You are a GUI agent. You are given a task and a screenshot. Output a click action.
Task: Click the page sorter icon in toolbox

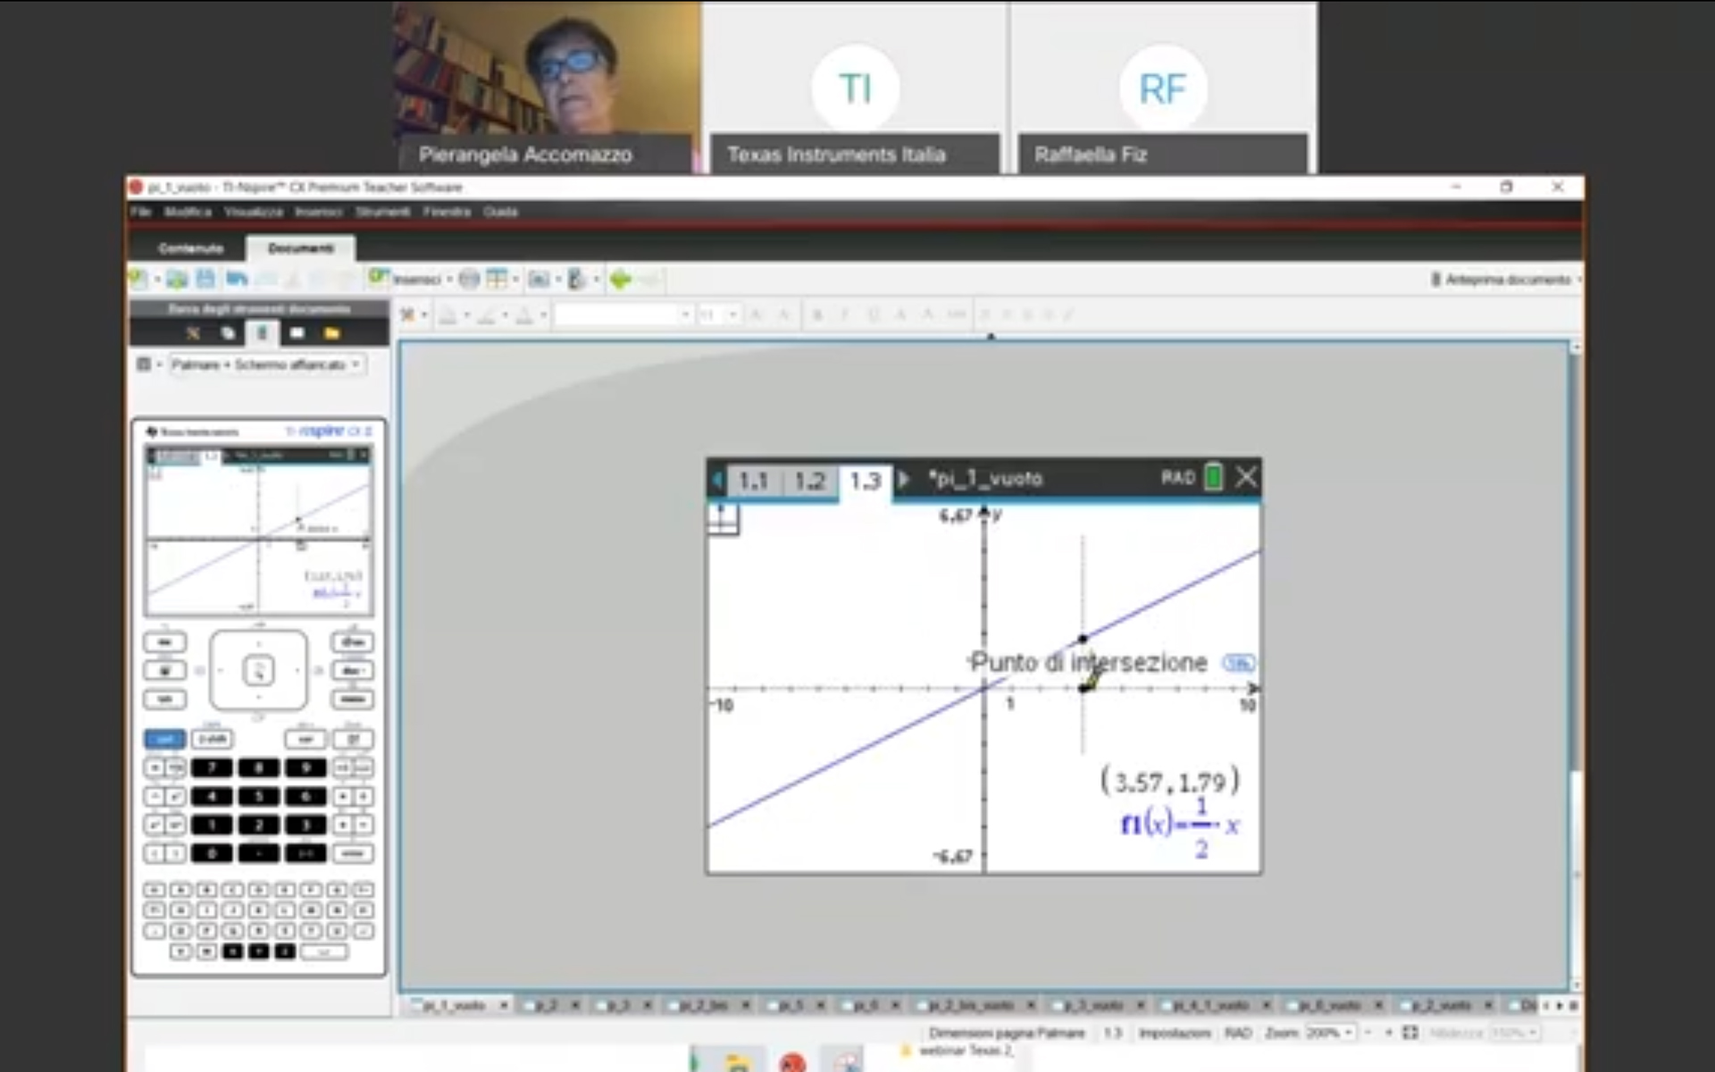pos(228,333)
